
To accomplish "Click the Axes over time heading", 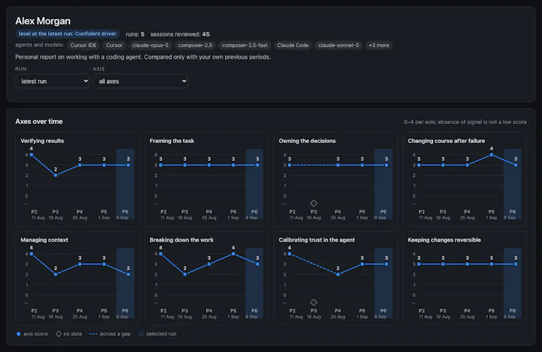I will click(39, 121).
